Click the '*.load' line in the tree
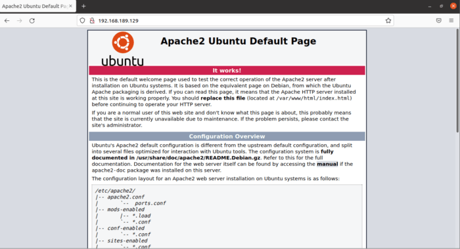This screenshot has width=460, height=249. [x=141, y=216]
